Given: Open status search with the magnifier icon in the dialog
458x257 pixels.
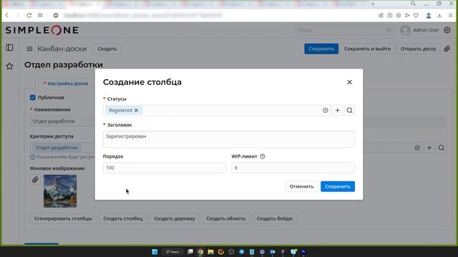Looking at the screenshot, I should [349, 110].
